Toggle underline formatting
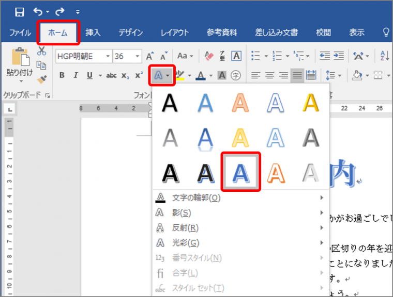 [89, 75]
